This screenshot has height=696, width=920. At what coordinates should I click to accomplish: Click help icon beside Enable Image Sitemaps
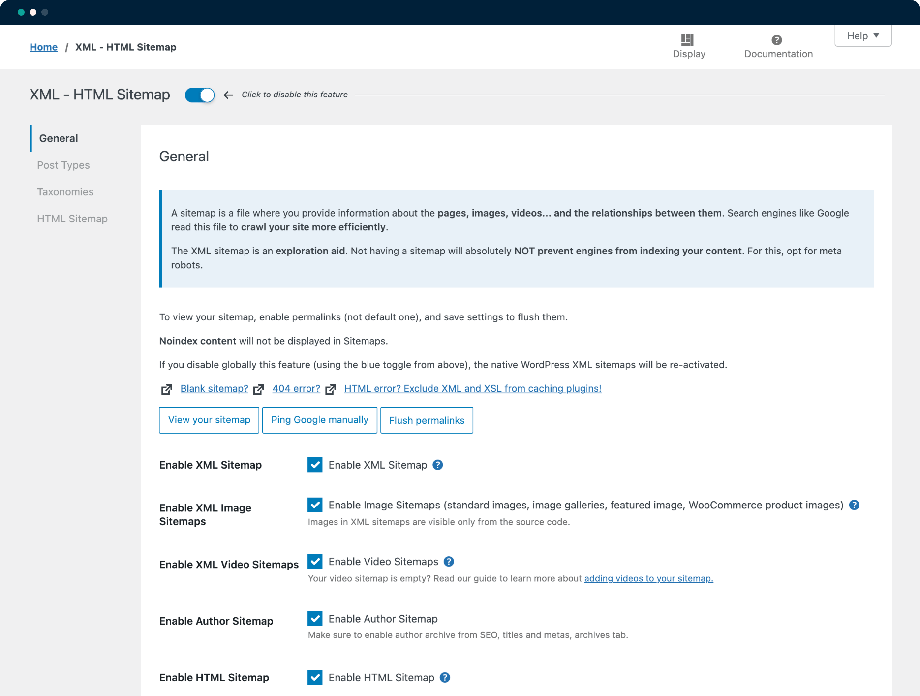click(854, 505)
